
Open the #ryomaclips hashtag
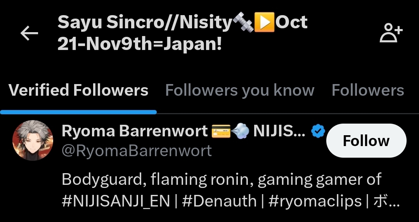pyautogui.click(x=315, y=201)
